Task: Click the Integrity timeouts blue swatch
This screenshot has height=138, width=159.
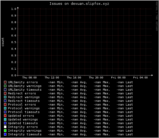Action: (x=5, y=134)
